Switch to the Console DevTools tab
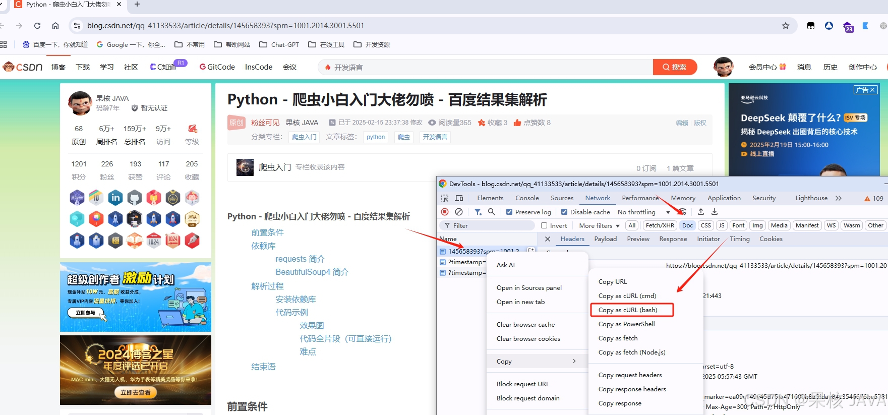This screenshot has width=888, height=415. pyautogui.click(x=527, y=198)
